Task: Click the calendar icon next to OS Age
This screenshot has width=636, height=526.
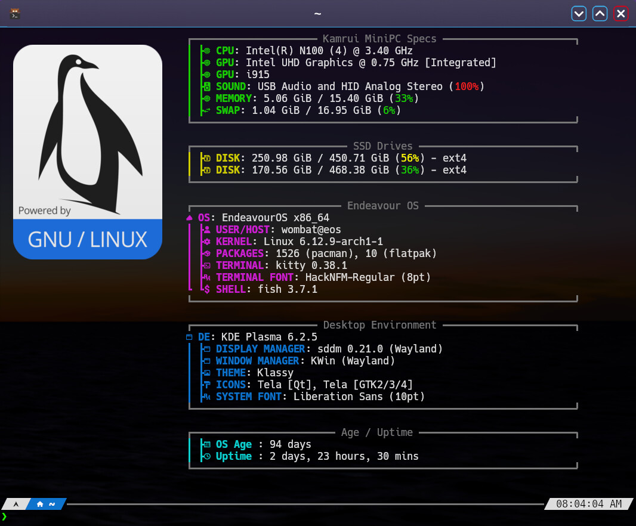Action: click(206, 444)
